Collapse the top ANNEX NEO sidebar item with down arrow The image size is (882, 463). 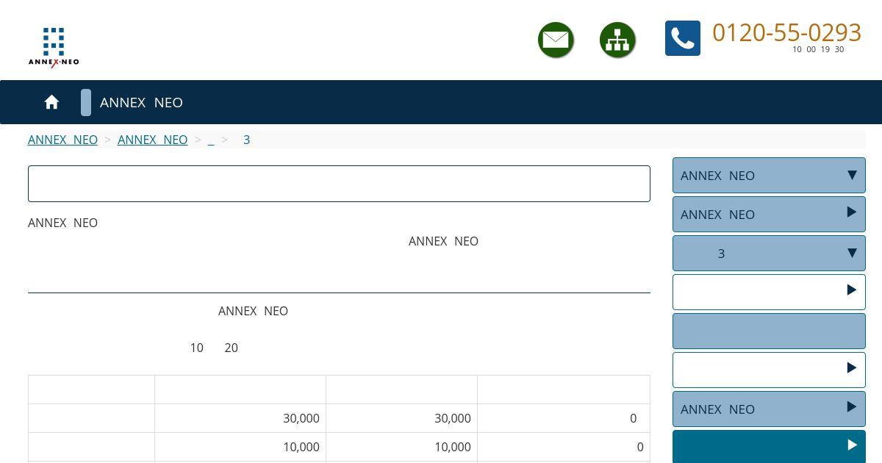(x=769, y=176)
